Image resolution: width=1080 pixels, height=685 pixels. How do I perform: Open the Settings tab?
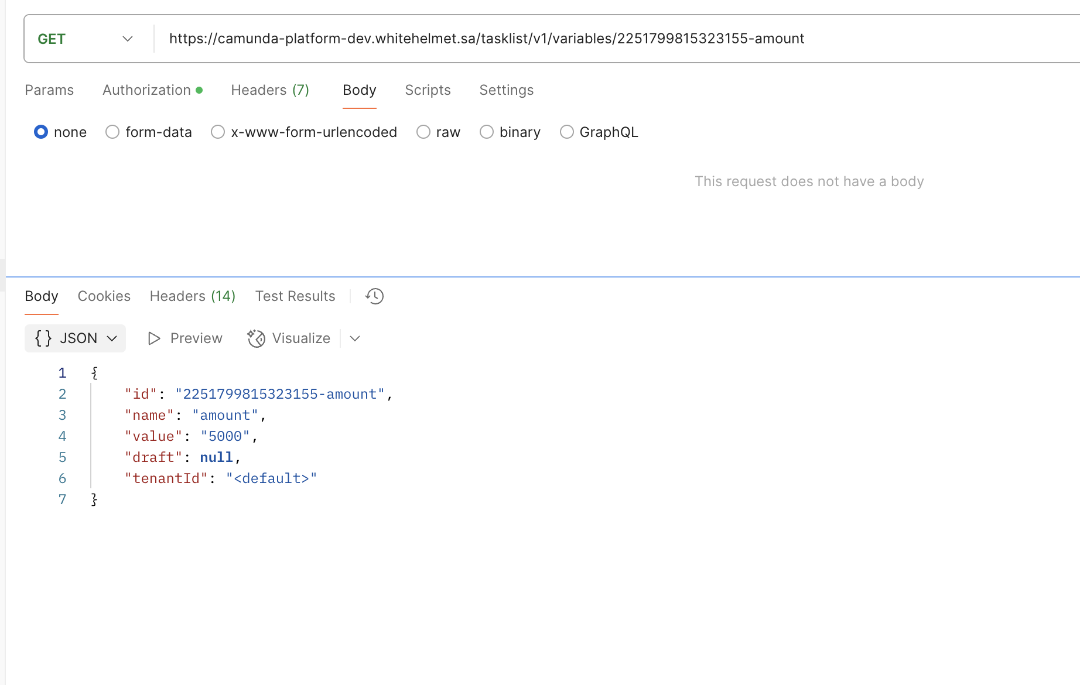[506, 90]
